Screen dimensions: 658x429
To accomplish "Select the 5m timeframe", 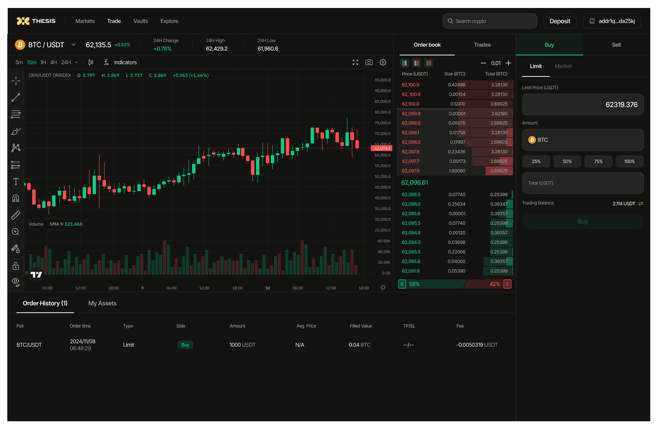I will click(19, 62).
